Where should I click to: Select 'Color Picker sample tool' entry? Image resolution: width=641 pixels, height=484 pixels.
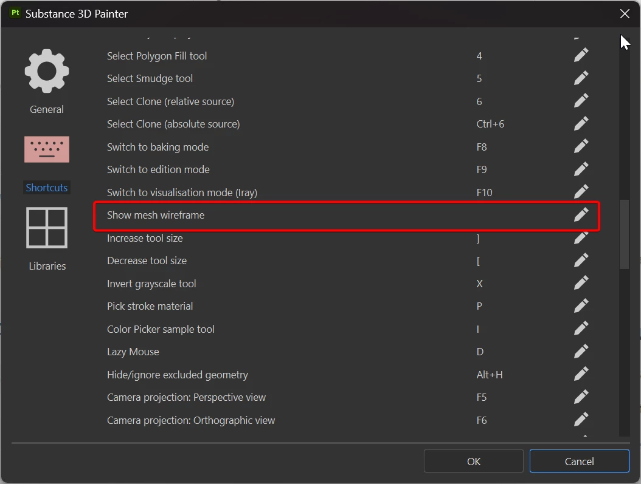[161, 329]
